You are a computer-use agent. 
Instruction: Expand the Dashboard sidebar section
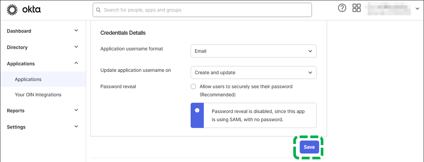click(76, 31)
